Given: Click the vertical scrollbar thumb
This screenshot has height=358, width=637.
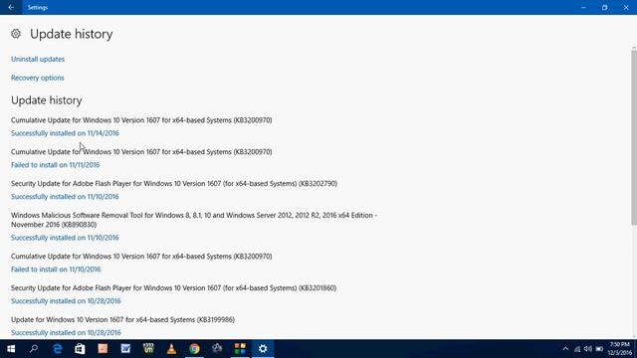Looking at the screenshot, I should (x=634, y=137).
